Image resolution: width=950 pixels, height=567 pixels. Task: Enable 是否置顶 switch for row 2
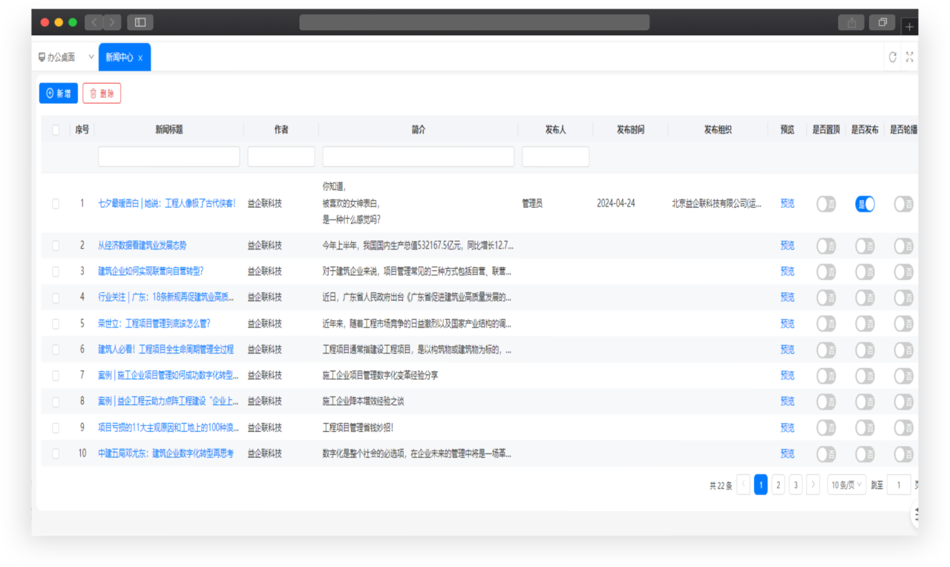(x=826, y=246)
